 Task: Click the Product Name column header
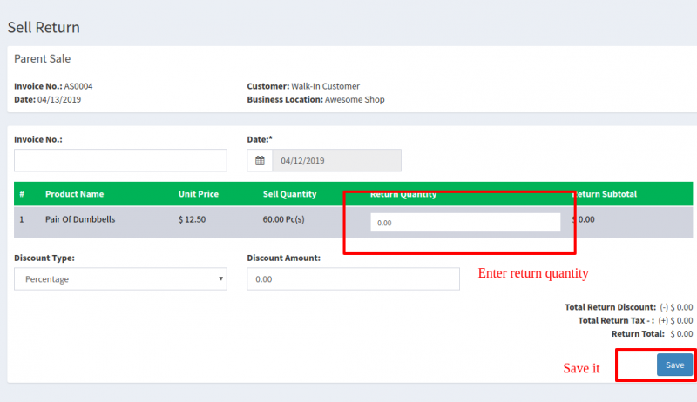pos(74,194)
